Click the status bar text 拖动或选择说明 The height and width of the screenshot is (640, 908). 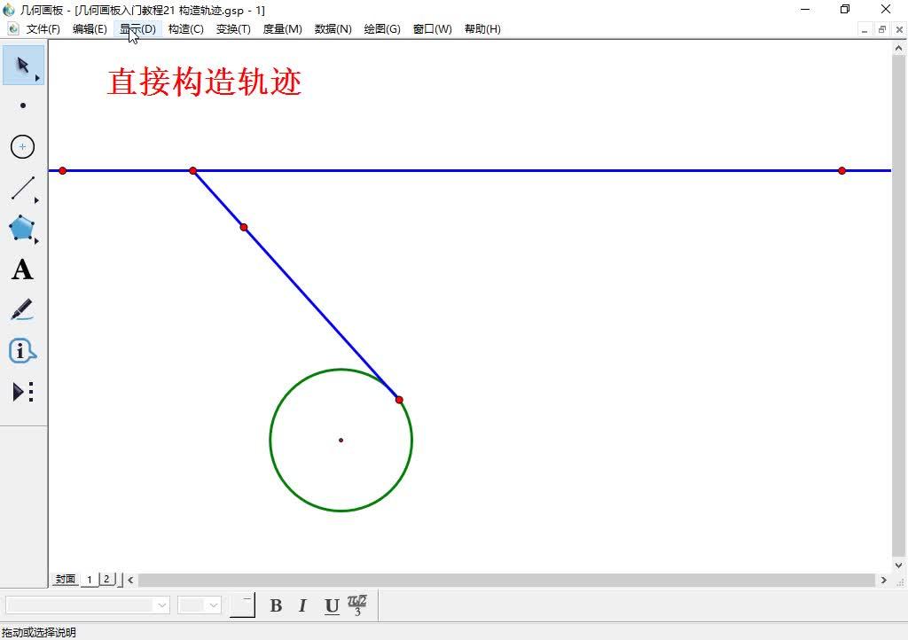click(39, 633)
